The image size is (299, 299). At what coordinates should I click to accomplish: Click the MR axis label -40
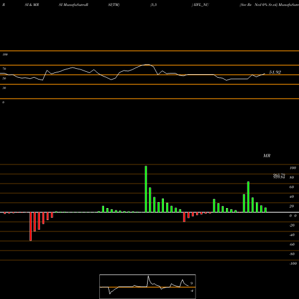click(x=292, y=235)
